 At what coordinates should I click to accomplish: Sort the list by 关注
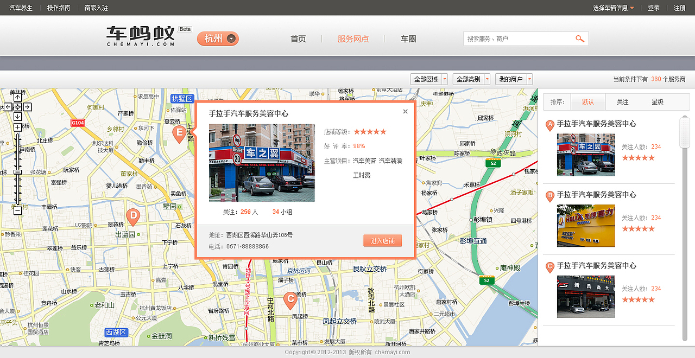623,102
